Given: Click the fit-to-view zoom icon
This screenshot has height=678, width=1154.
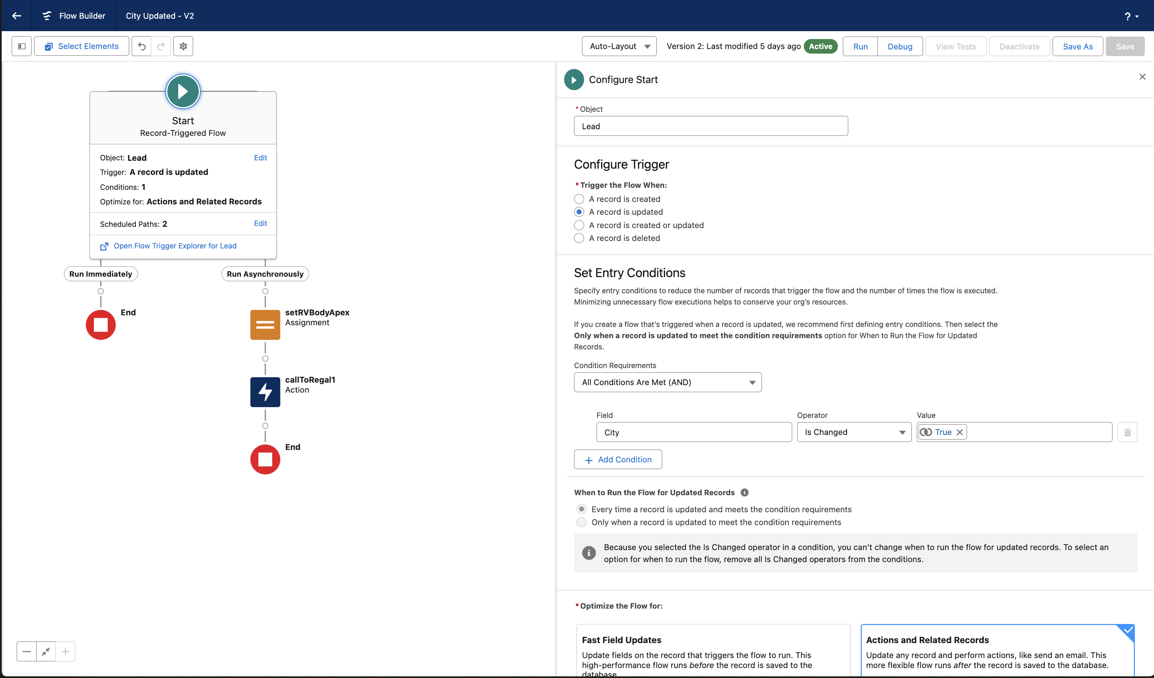Looking at the screenshot, I should [46, 651].
